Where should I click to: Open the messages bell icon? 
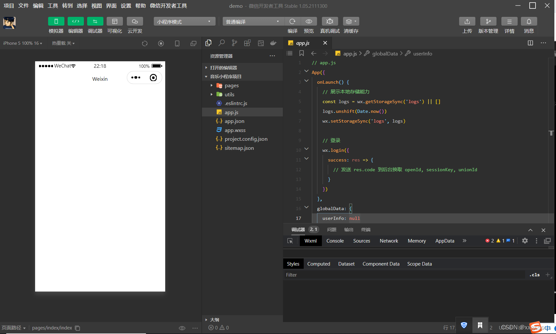(529, 21)
